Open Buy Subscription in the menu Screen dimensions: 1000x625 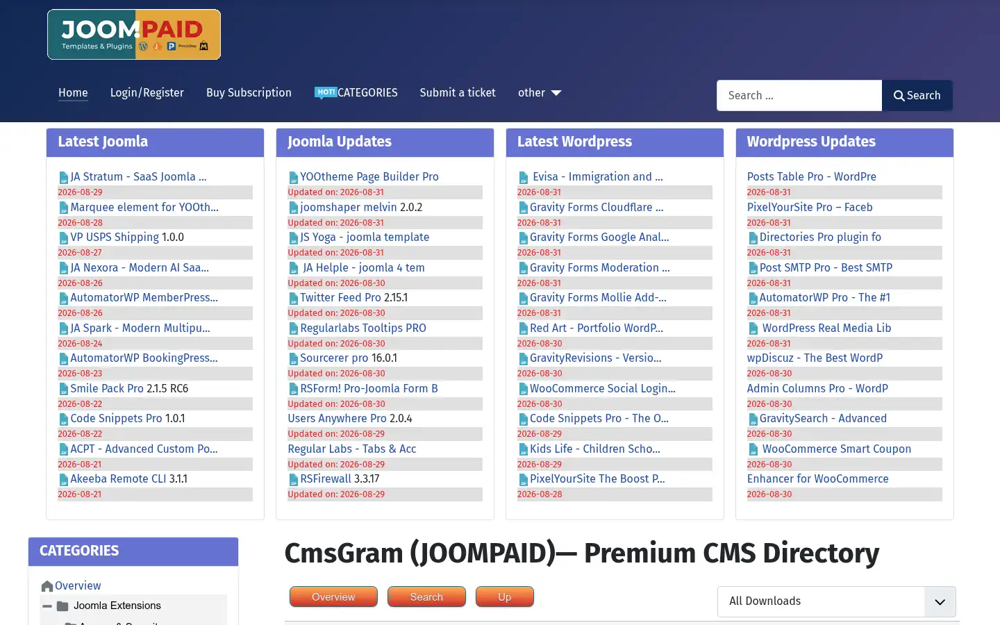(249, 92)
